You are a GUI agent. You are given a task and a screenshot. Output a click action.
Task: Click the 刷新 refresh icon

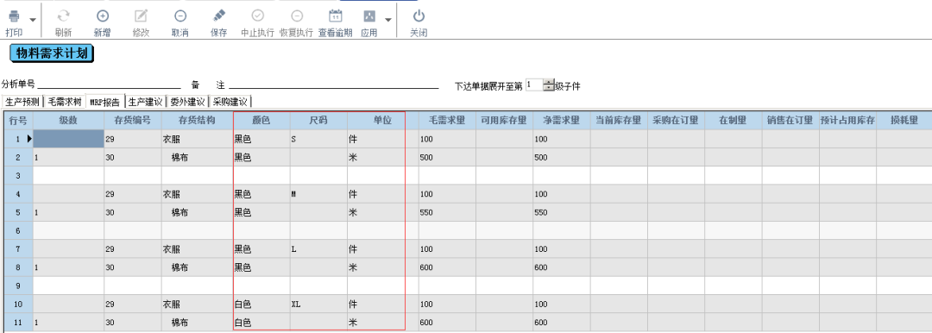[x=64, y=16]
